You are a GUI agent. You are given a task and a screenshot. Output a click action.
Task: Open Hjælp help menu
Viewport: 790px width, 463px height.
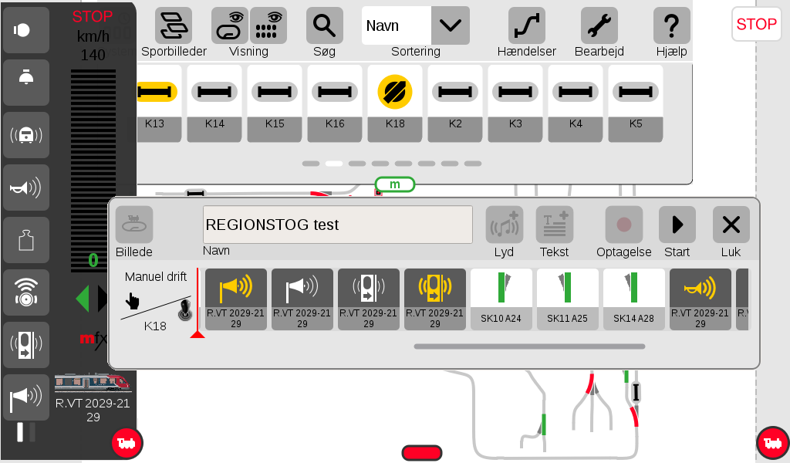(672, 25)
